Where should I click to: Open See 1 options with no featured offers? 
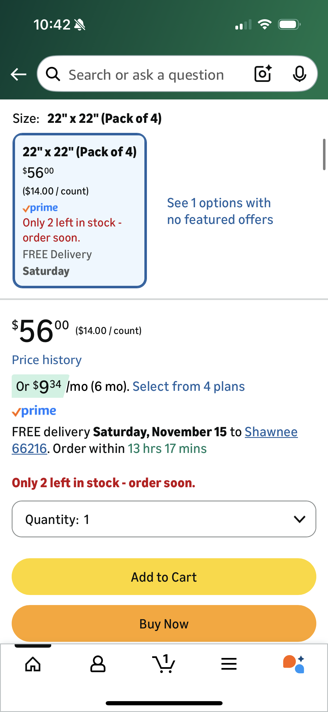click(220, 211)
